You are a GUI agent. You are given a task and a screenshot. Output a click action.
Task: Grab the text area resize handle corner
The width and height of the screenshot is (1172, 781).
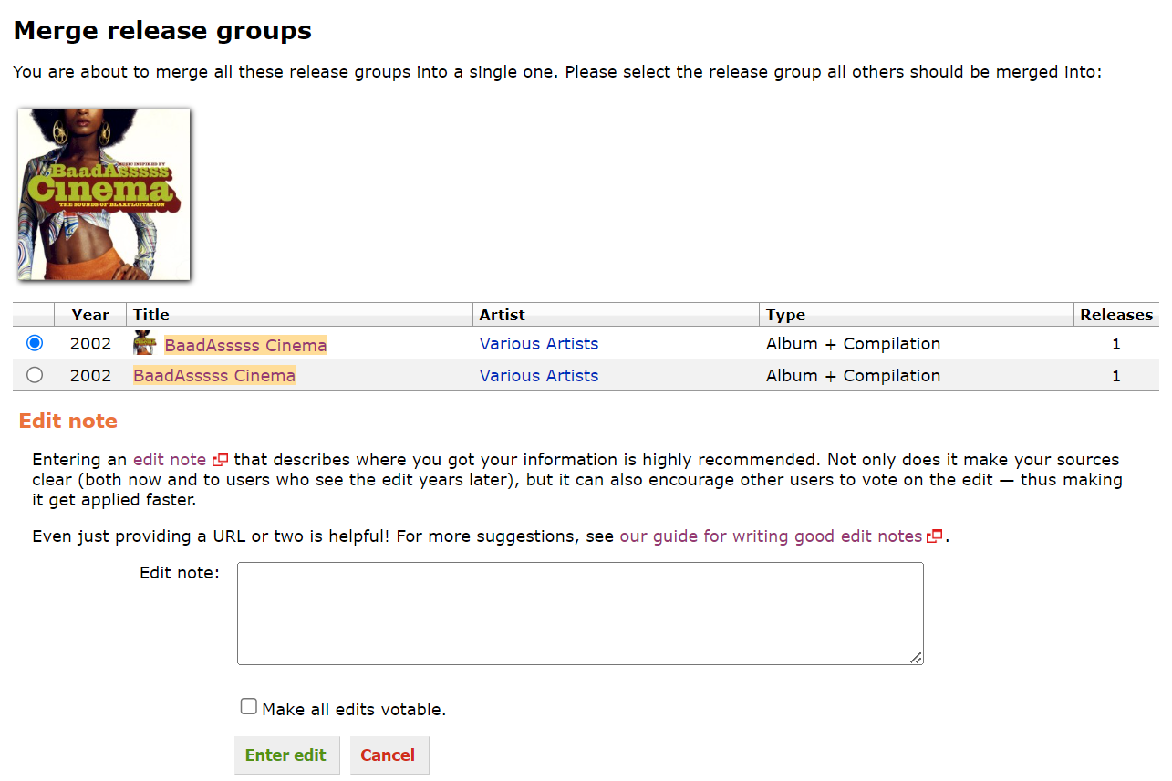[x=916, y=657]
